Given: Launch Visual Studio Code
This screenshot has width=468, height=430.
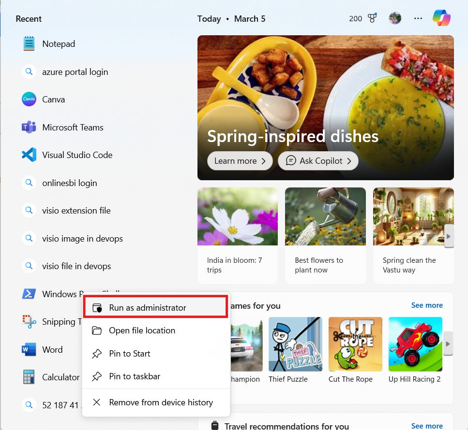Looking at the screenshot, I should pyautogui.click(x=77, y=155).
